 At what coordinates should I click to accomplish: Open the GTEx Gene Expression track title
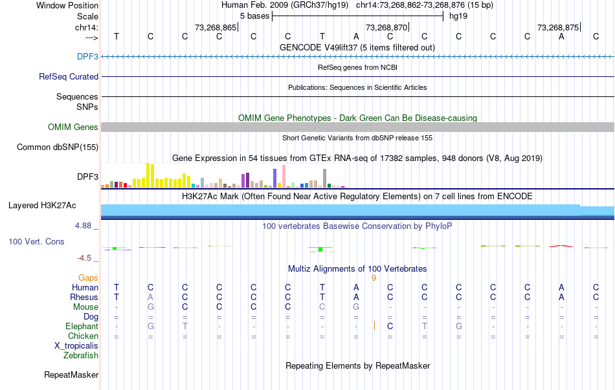[357, 158]
